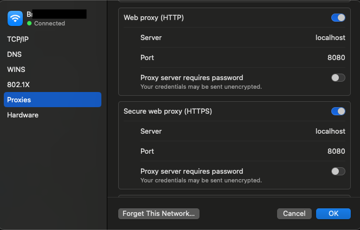Edit the HTTP proxy server field localhost
Image resolution: width=360 pixels, height=230 pixels.
tap(330, 37)
